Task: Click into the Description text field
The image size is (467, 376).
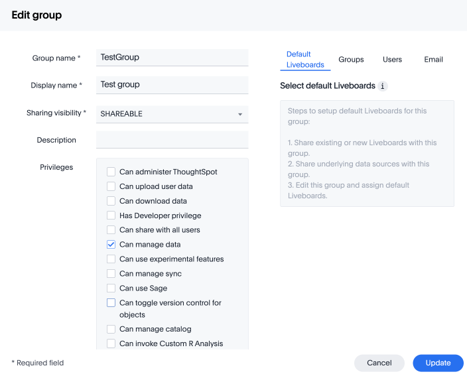Action: (172, 140)
